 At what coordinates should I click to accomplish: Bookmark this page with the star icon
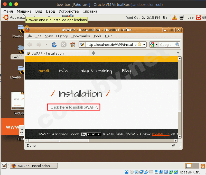click(x=139, y=45)
